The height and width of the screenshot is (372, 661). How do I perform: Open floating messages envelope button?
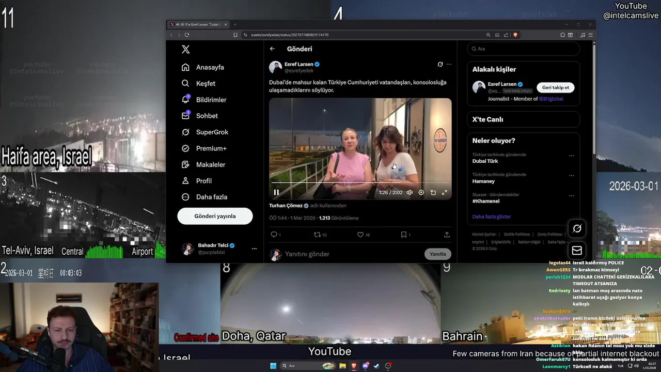tap(577, 251)
